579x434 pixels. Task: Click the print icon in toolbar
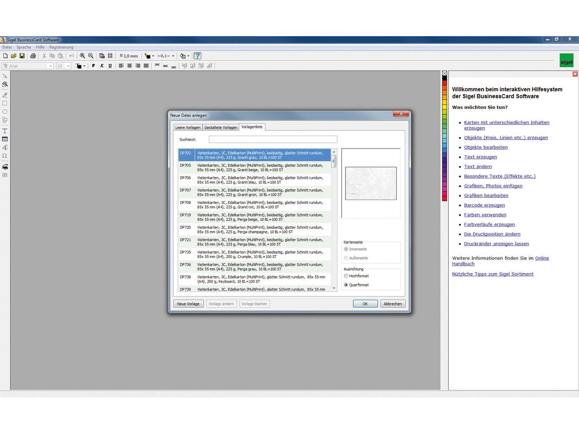[33, 56]
